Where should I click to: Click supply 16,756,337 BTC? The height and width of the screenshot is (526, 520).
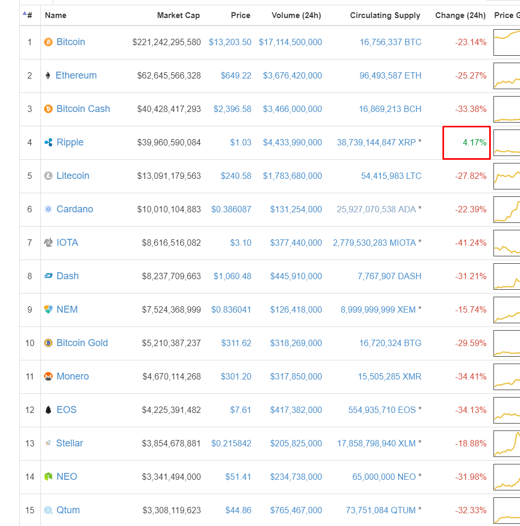390,42
